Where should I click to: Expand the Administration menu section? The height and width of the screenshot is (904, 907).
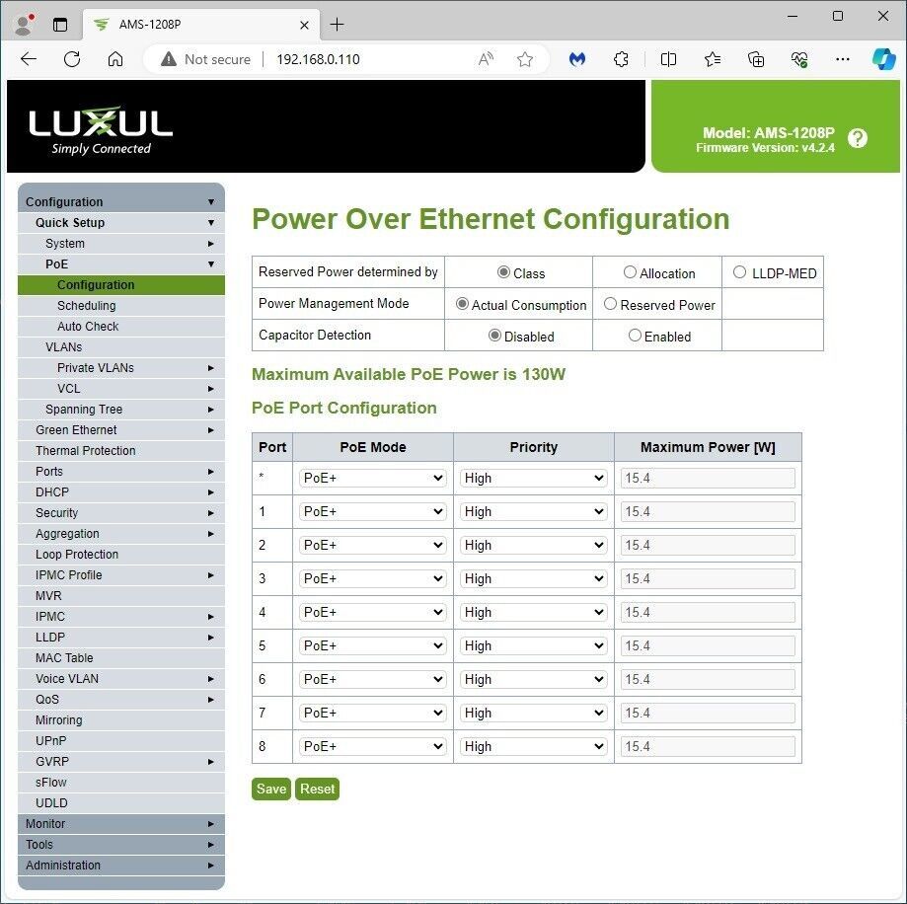click(x=121, y=866)
